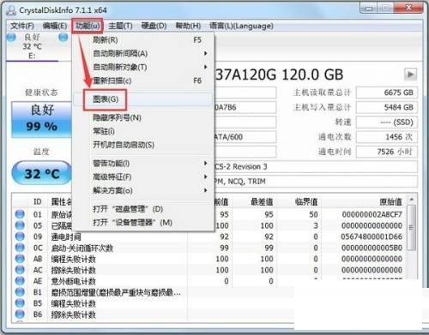Click status orb for attribute 05
Image resolution: width=429 pixels, height=335 pixels.
(x=20, y=225)
